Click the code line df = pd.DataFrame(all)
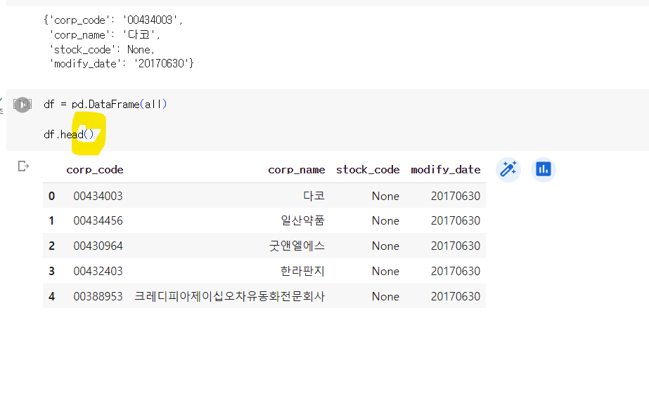 (105, 104)
